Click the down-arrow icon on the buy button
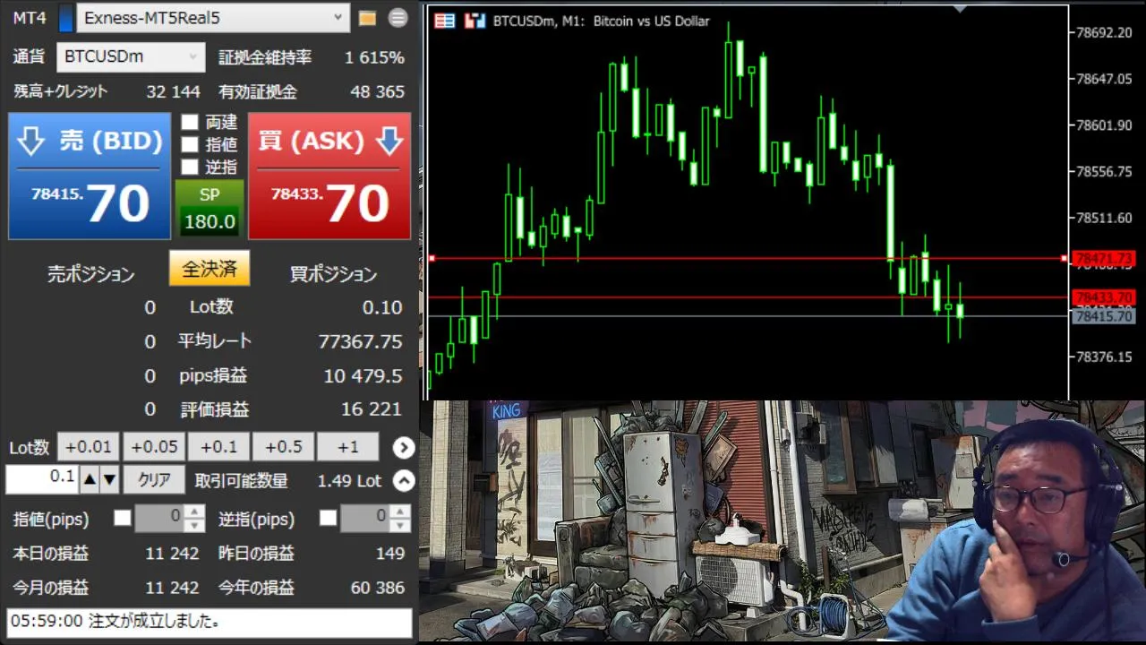 (389, 141)
